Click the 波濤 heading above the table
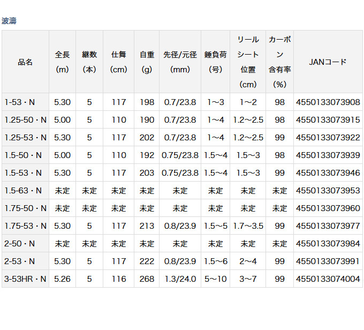This screenshot has width=364, height=330. (9, 21)
